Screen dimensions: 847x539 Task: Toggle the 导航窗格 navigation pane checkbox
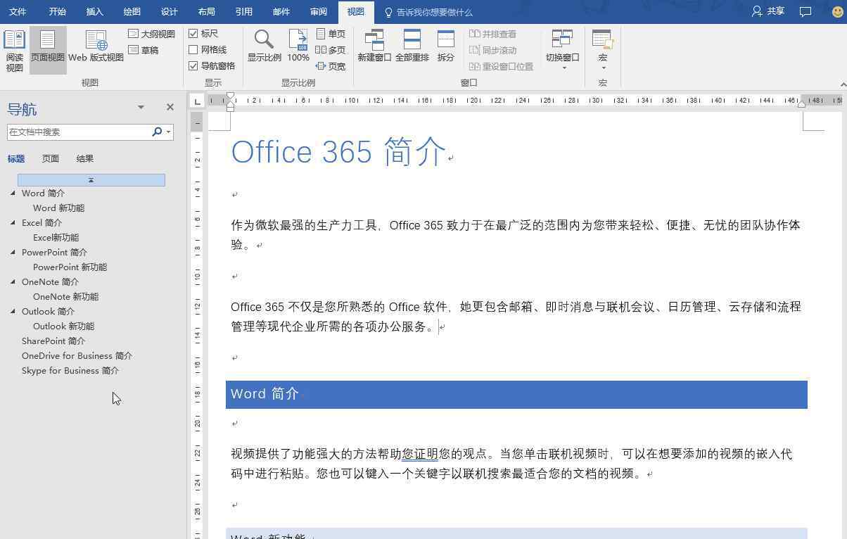[x=193, y=66]
